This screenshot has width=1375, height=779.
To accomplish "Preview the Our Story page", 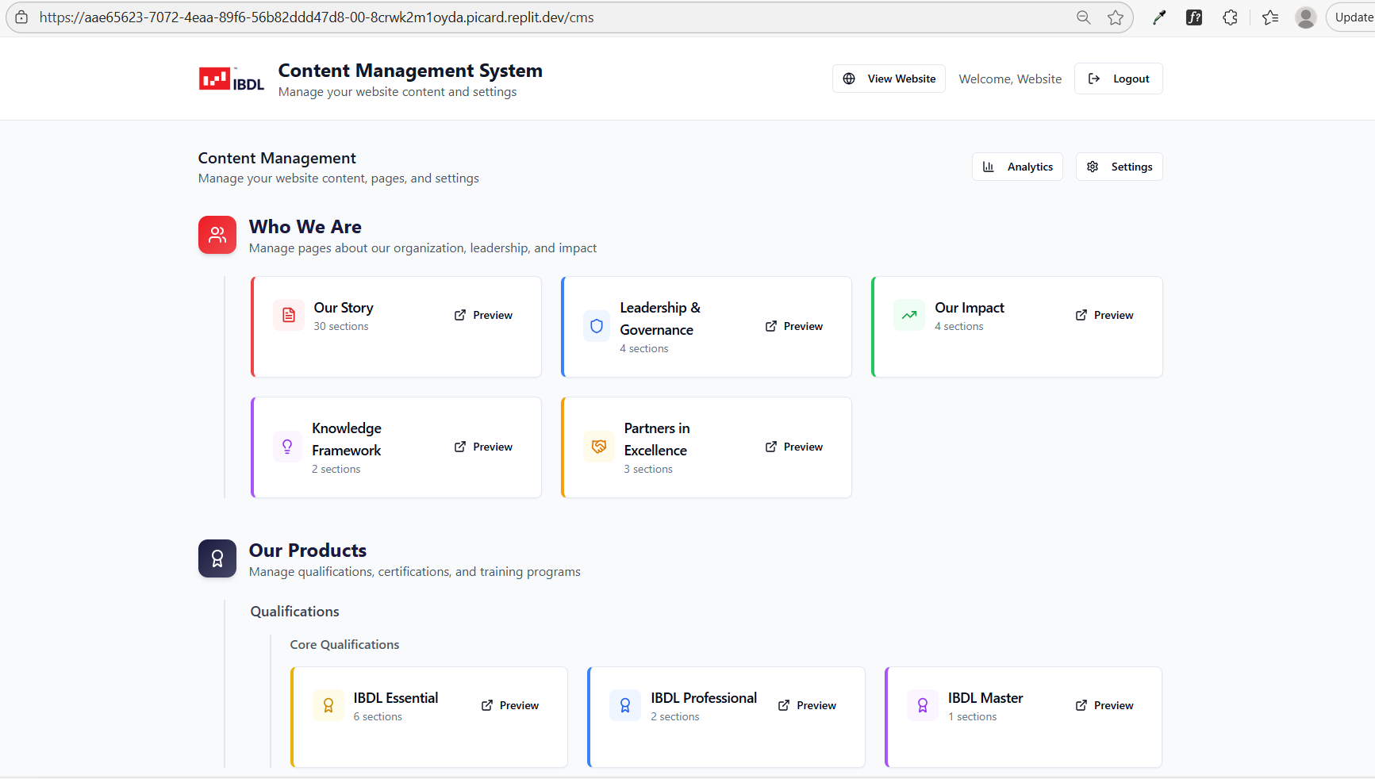I will 483,315.
